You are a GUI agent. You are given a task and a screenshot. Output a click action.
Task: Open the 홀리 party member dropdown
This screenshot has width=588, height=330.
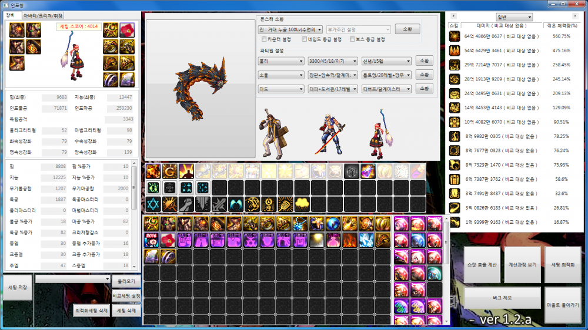281,61
